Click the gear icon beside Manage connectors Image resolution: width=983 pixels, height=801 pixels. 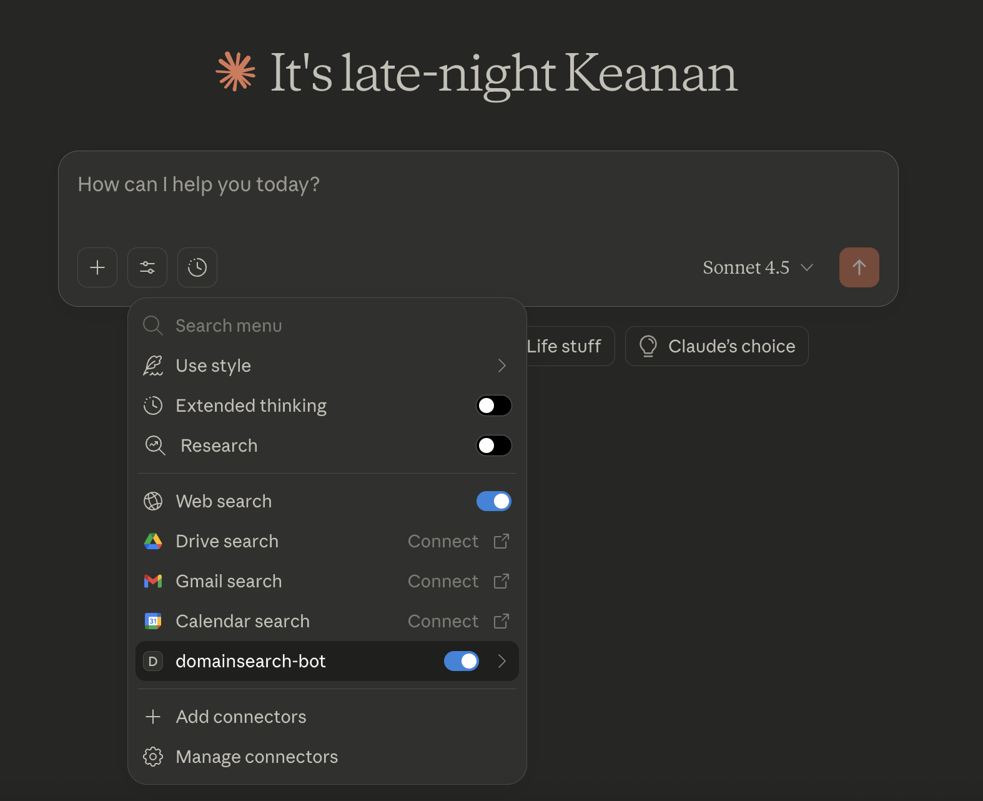(153, 757)
